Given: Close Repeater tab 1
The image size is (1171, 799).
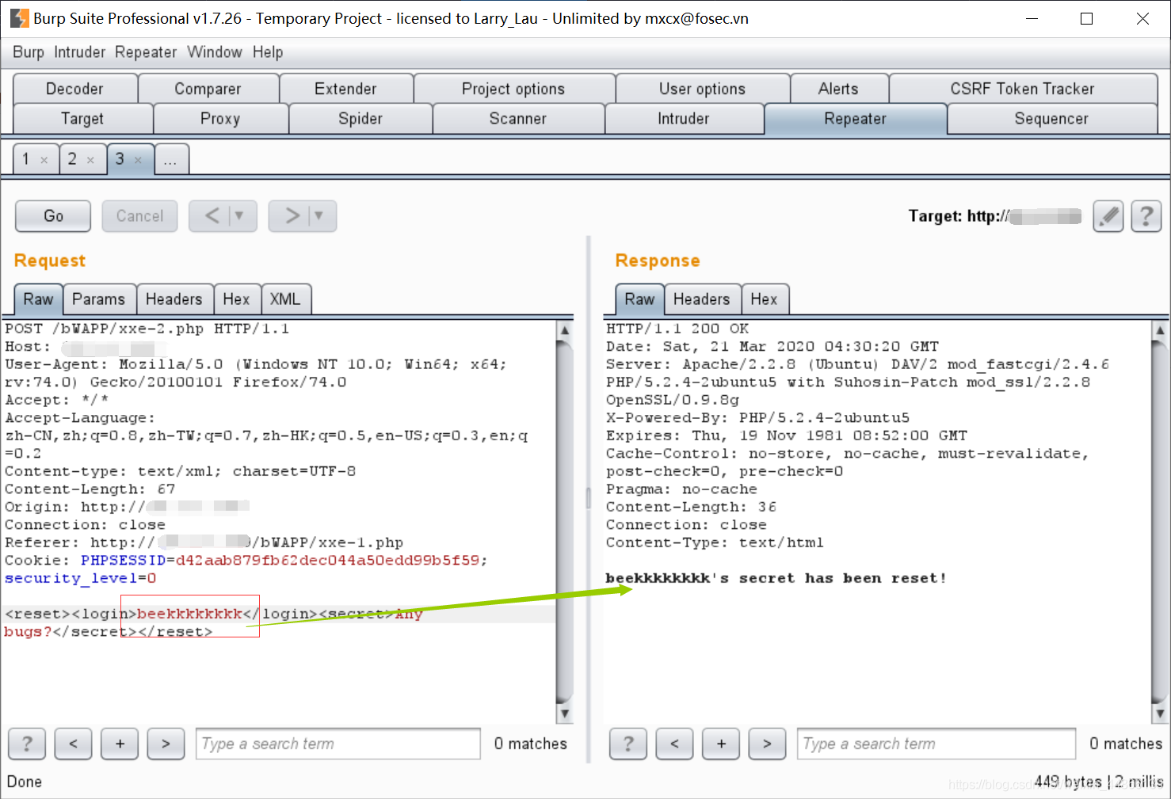Looking at the screenshot, I should [x=44, y=160].
